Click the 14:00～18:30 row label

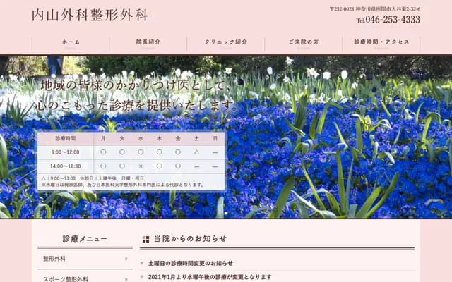(66, 166)
